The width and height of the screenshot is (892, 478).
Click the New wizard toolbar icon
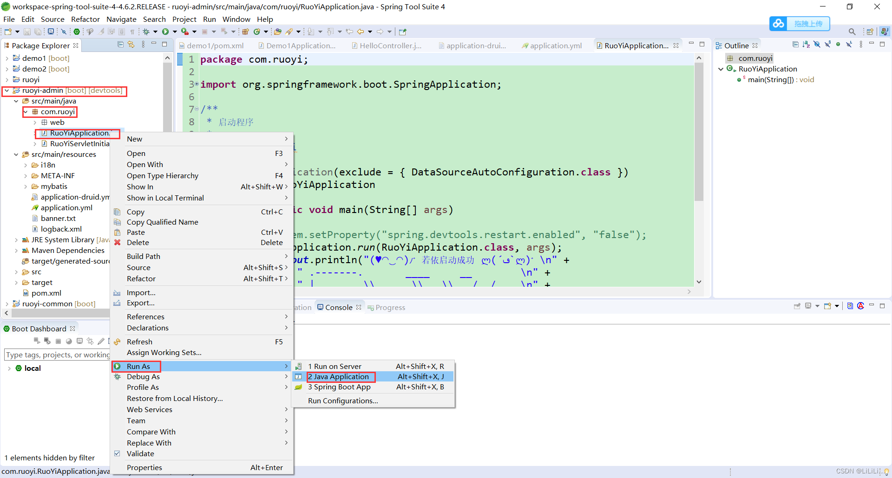(x=8, y=32)
